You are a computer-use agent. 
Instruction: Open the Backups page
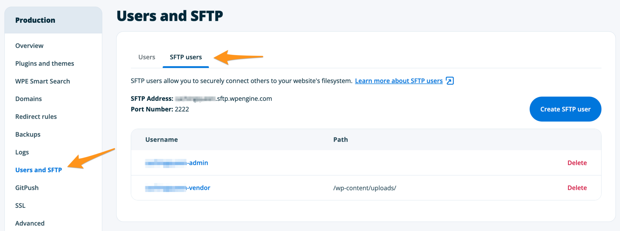(x=28, y=134)
